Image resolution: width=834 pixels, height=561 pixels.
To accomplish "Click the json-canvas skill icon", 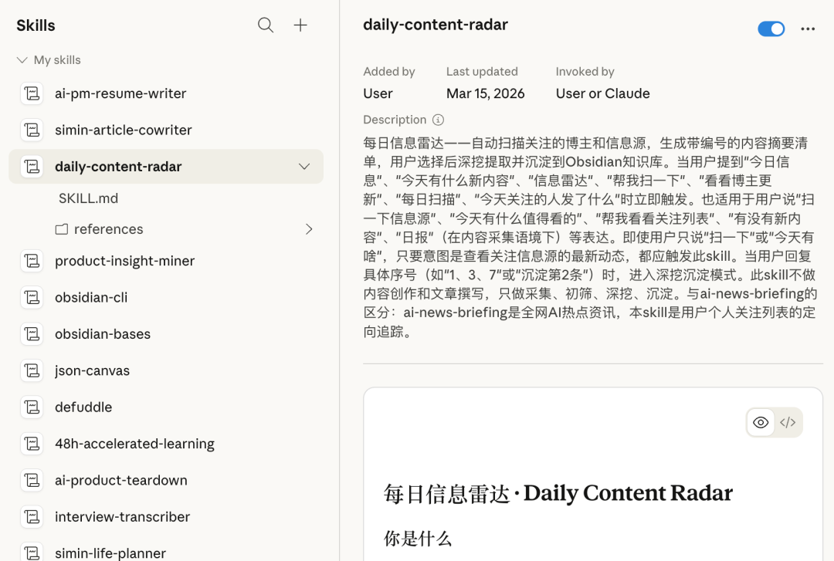I will [x=32, y=371].
